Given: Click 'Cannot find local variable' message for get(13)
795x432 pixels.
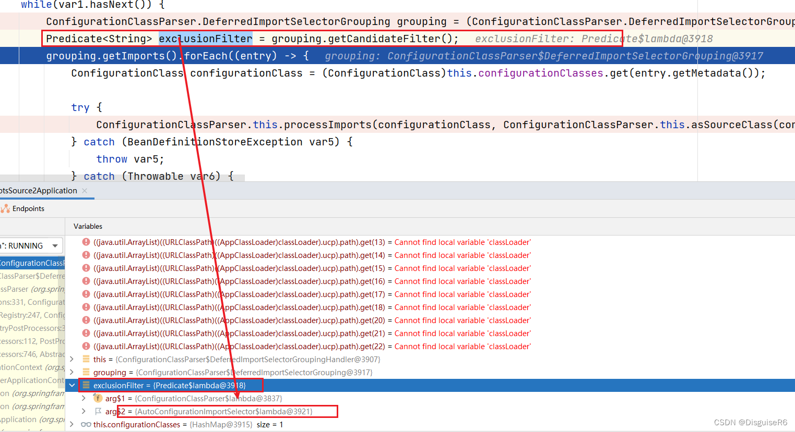Looking at the screenshot, I should (462, 242).
